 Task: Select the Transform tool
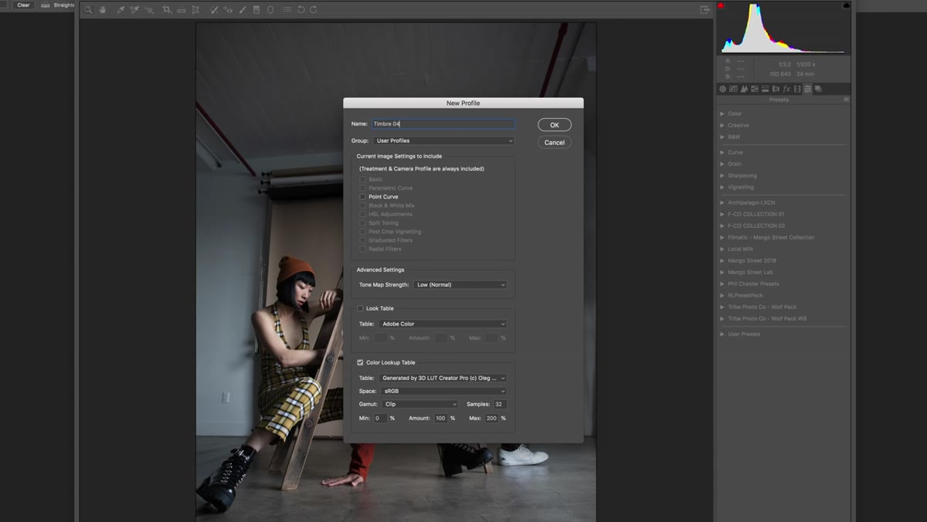[x=195, y=10]
